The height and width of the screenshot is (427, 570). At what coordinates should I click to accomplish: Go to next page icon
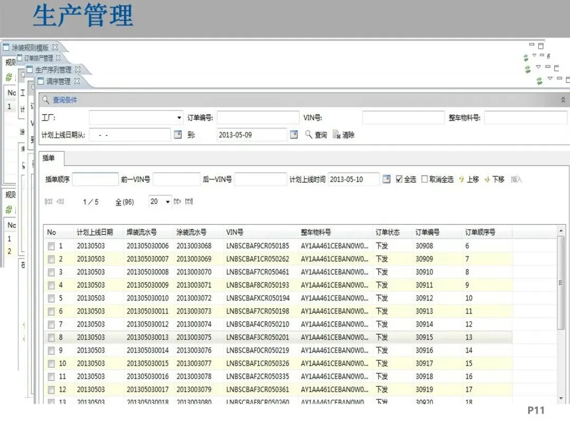tap(177, 201)
